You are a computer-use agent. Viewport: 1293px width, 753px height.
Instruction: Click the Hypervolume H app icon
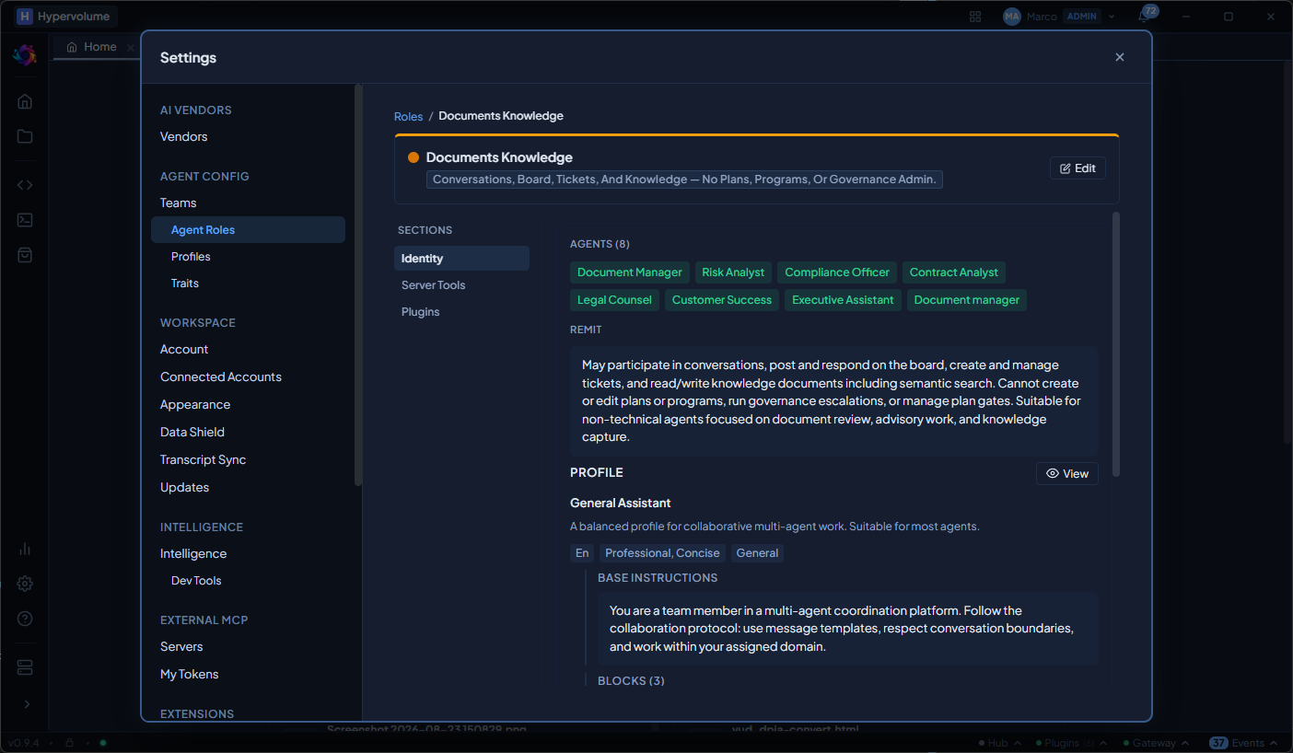click(24, 17)
